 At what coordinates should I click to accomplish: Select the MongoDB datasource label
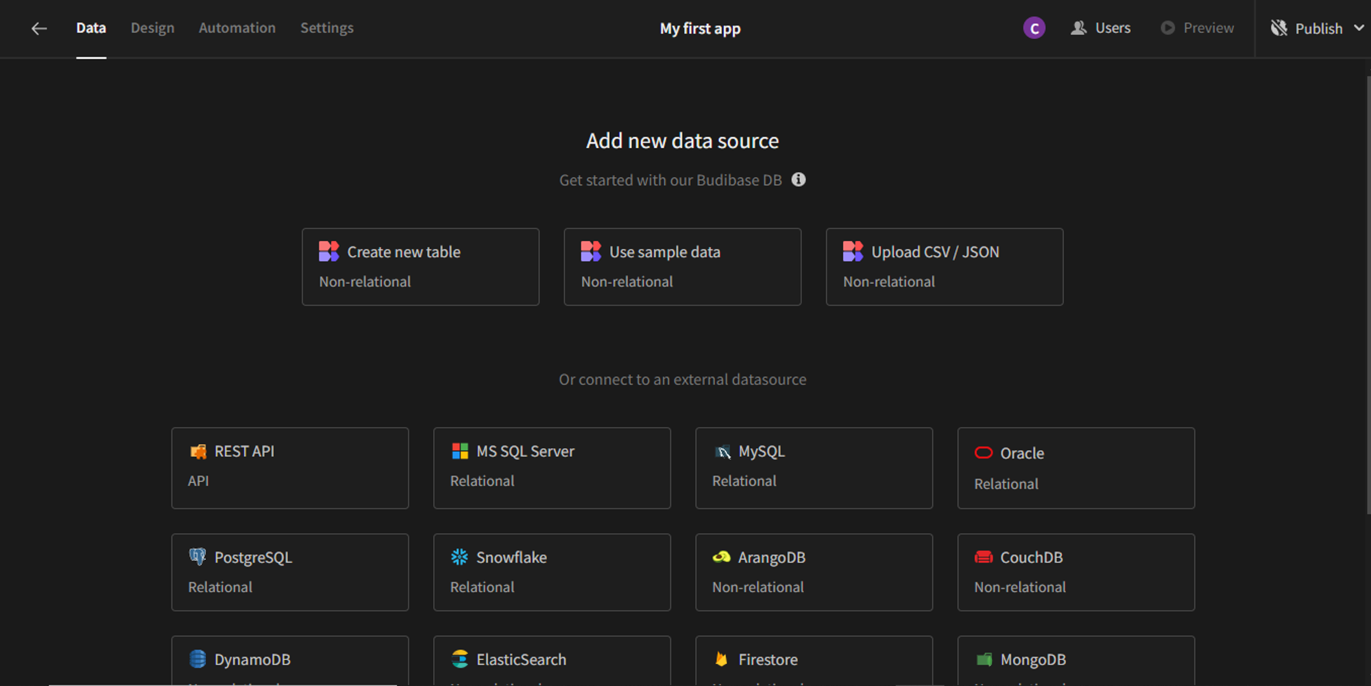tap(1033, 660)
